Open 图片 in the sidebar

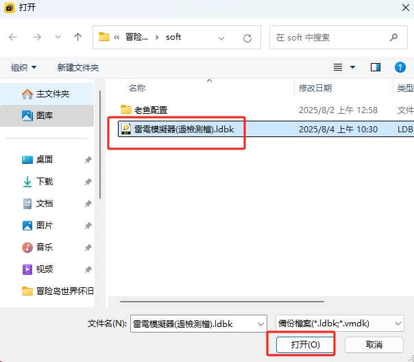point(45,226)
